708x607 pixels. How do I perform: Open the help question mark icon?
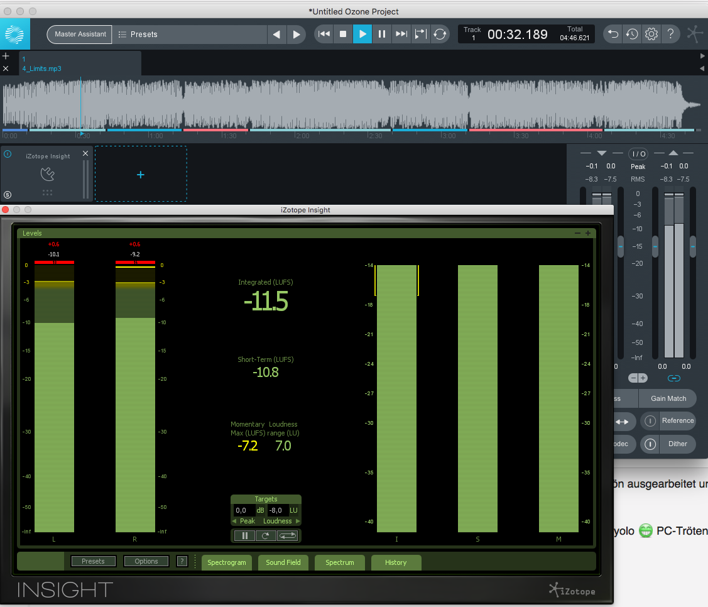[x=670, y=34]
